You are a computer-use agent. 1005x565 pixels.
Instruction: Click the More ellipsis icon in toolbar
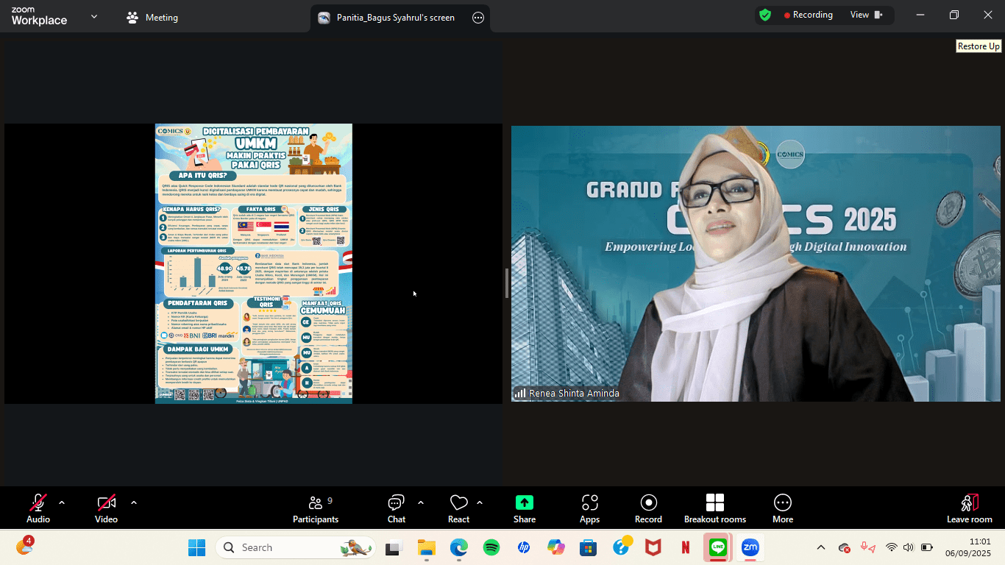[x=783, y=502]
